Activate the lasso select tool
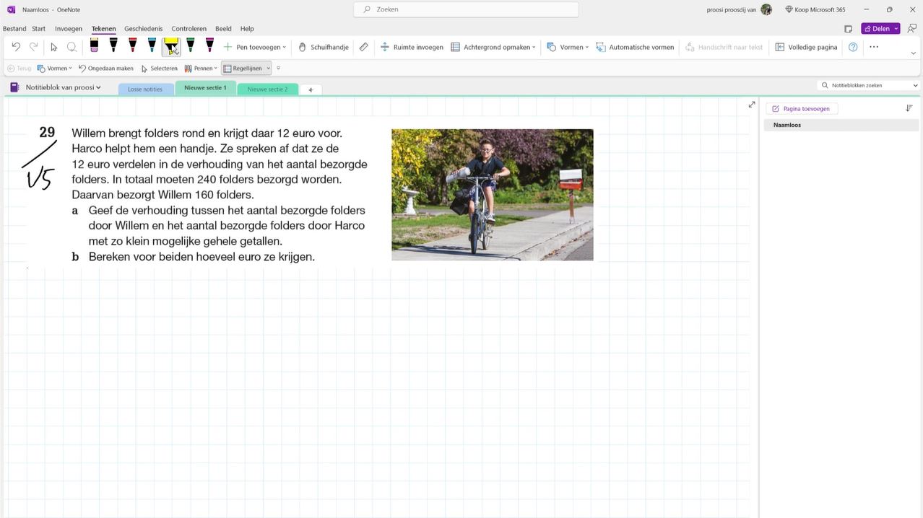This screenshot has height=518, width=923. coord(71,47)
